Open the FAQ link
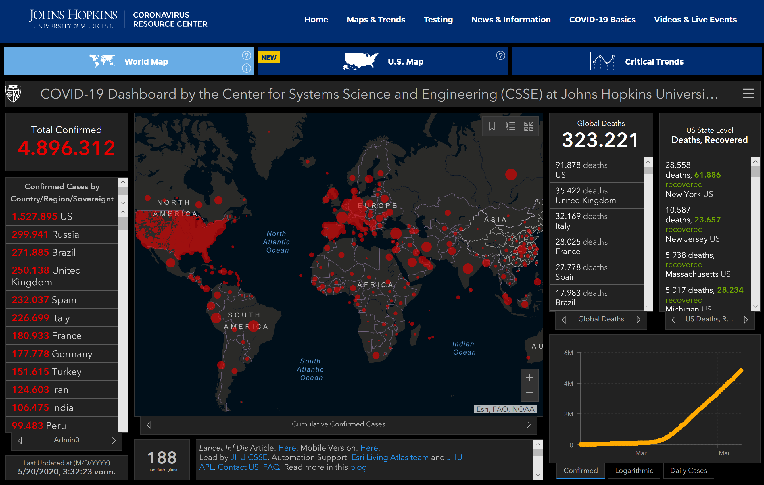 pos(271,467)
